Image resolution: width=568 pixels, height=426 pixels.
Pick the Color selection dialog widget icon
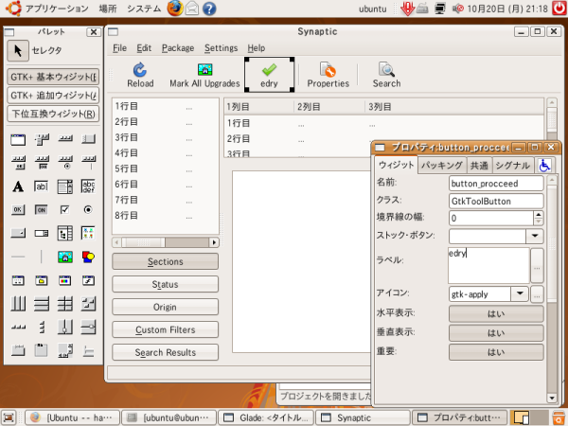(64, 280)
